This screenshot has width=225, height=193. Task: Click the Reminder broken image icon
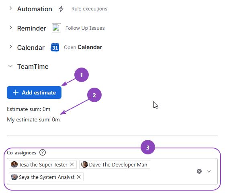coord(56,28)
